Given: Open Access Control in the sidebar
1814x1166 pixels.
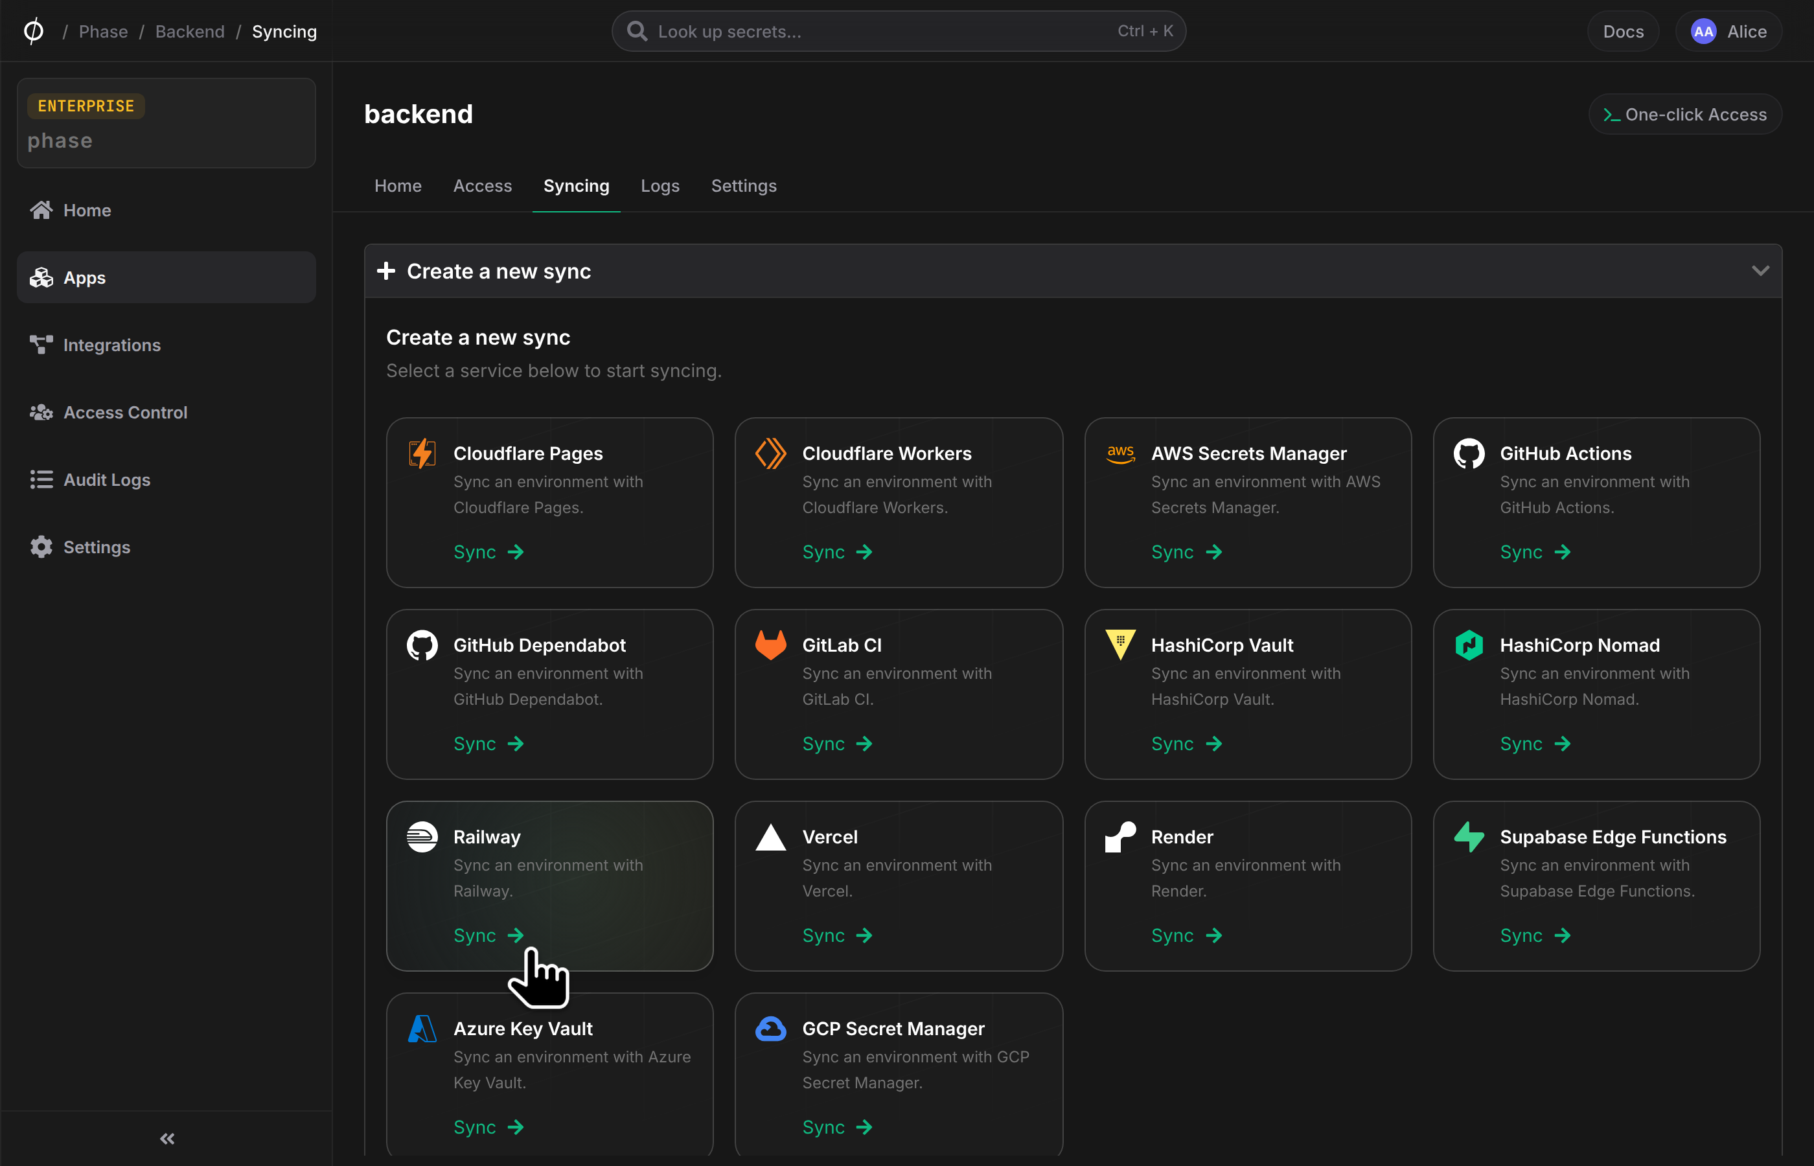Looking at the screenshot, I should (x=166, y=412).
